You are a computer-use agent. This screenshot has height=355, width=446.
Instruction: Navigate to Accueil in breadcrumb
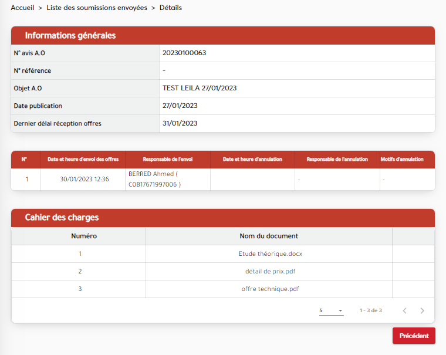[22, 8]
